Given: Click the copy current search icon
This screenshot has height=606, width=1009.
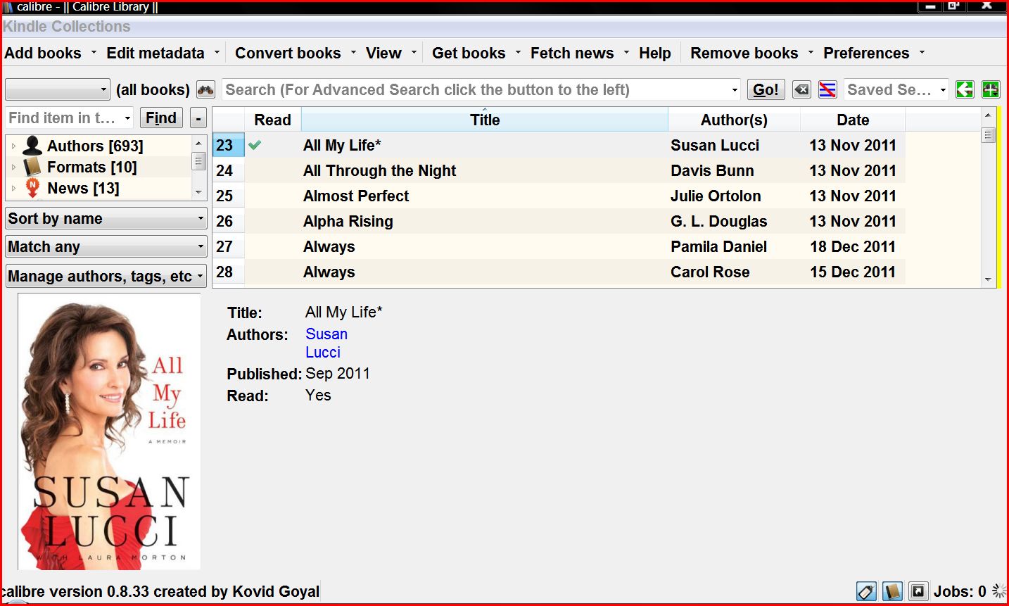Looking at the screenshot, I should (x=965, y=89).
